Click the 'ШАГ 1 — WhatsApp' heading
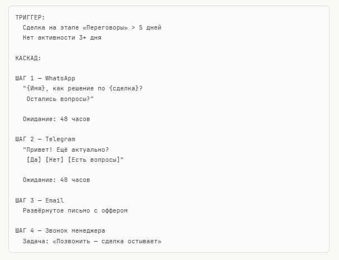This screenshot has height=260, width=339. 45,78
